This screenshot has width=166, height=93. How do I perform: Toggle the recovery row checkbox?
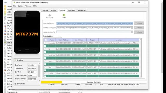click(45, 55)
